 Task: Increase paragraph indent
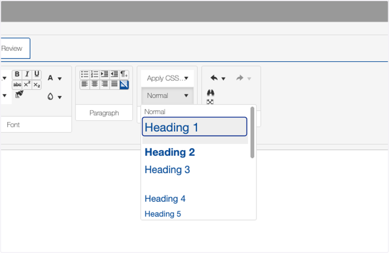[104, 74]
